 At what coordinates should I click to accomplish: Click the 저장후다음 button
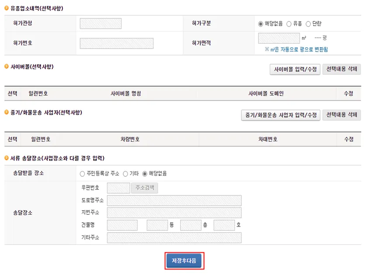tap(184, 261)
